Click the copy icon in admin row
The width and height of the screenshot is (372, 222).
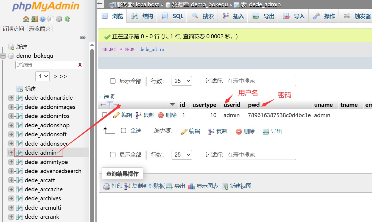[x=139, y=115]
